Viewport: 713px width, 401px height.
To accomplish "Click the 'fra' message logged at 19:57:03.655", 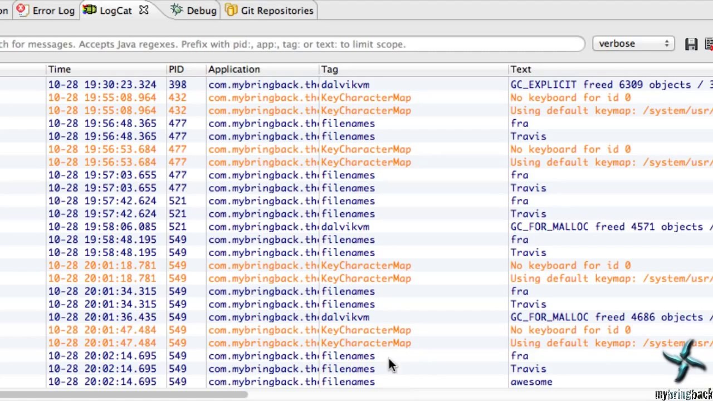I will coord(519,175).
